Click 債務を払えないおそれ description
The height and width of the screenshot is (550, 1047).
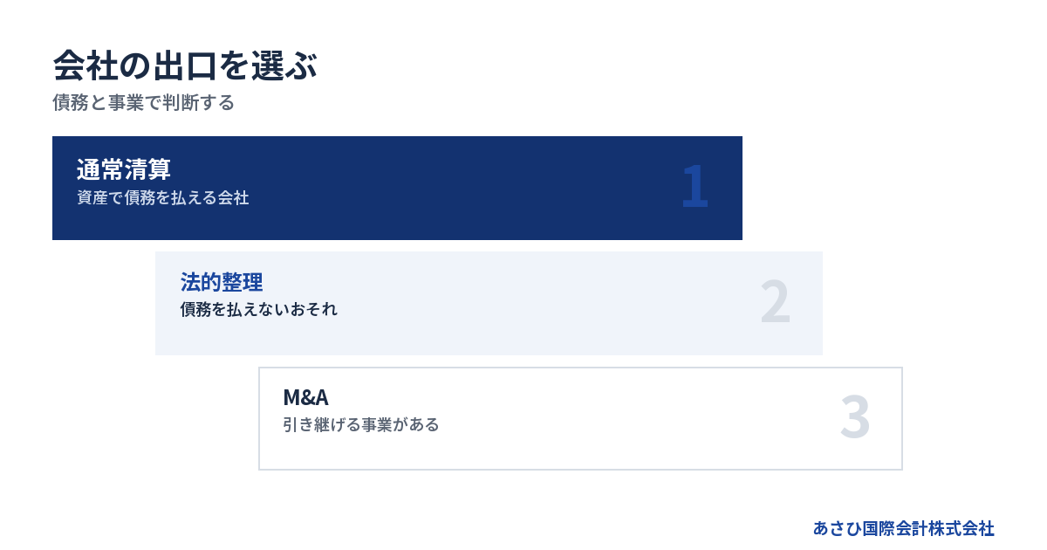click(x=258, y=310)
